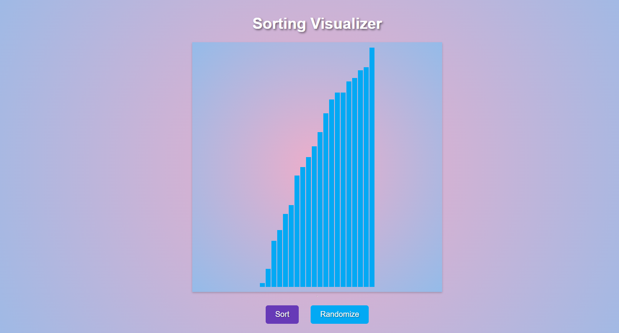The height and width of the screenshot is (333, 619).
Task: Click the empty chart area left of the bars
Action: pos(226,167)
